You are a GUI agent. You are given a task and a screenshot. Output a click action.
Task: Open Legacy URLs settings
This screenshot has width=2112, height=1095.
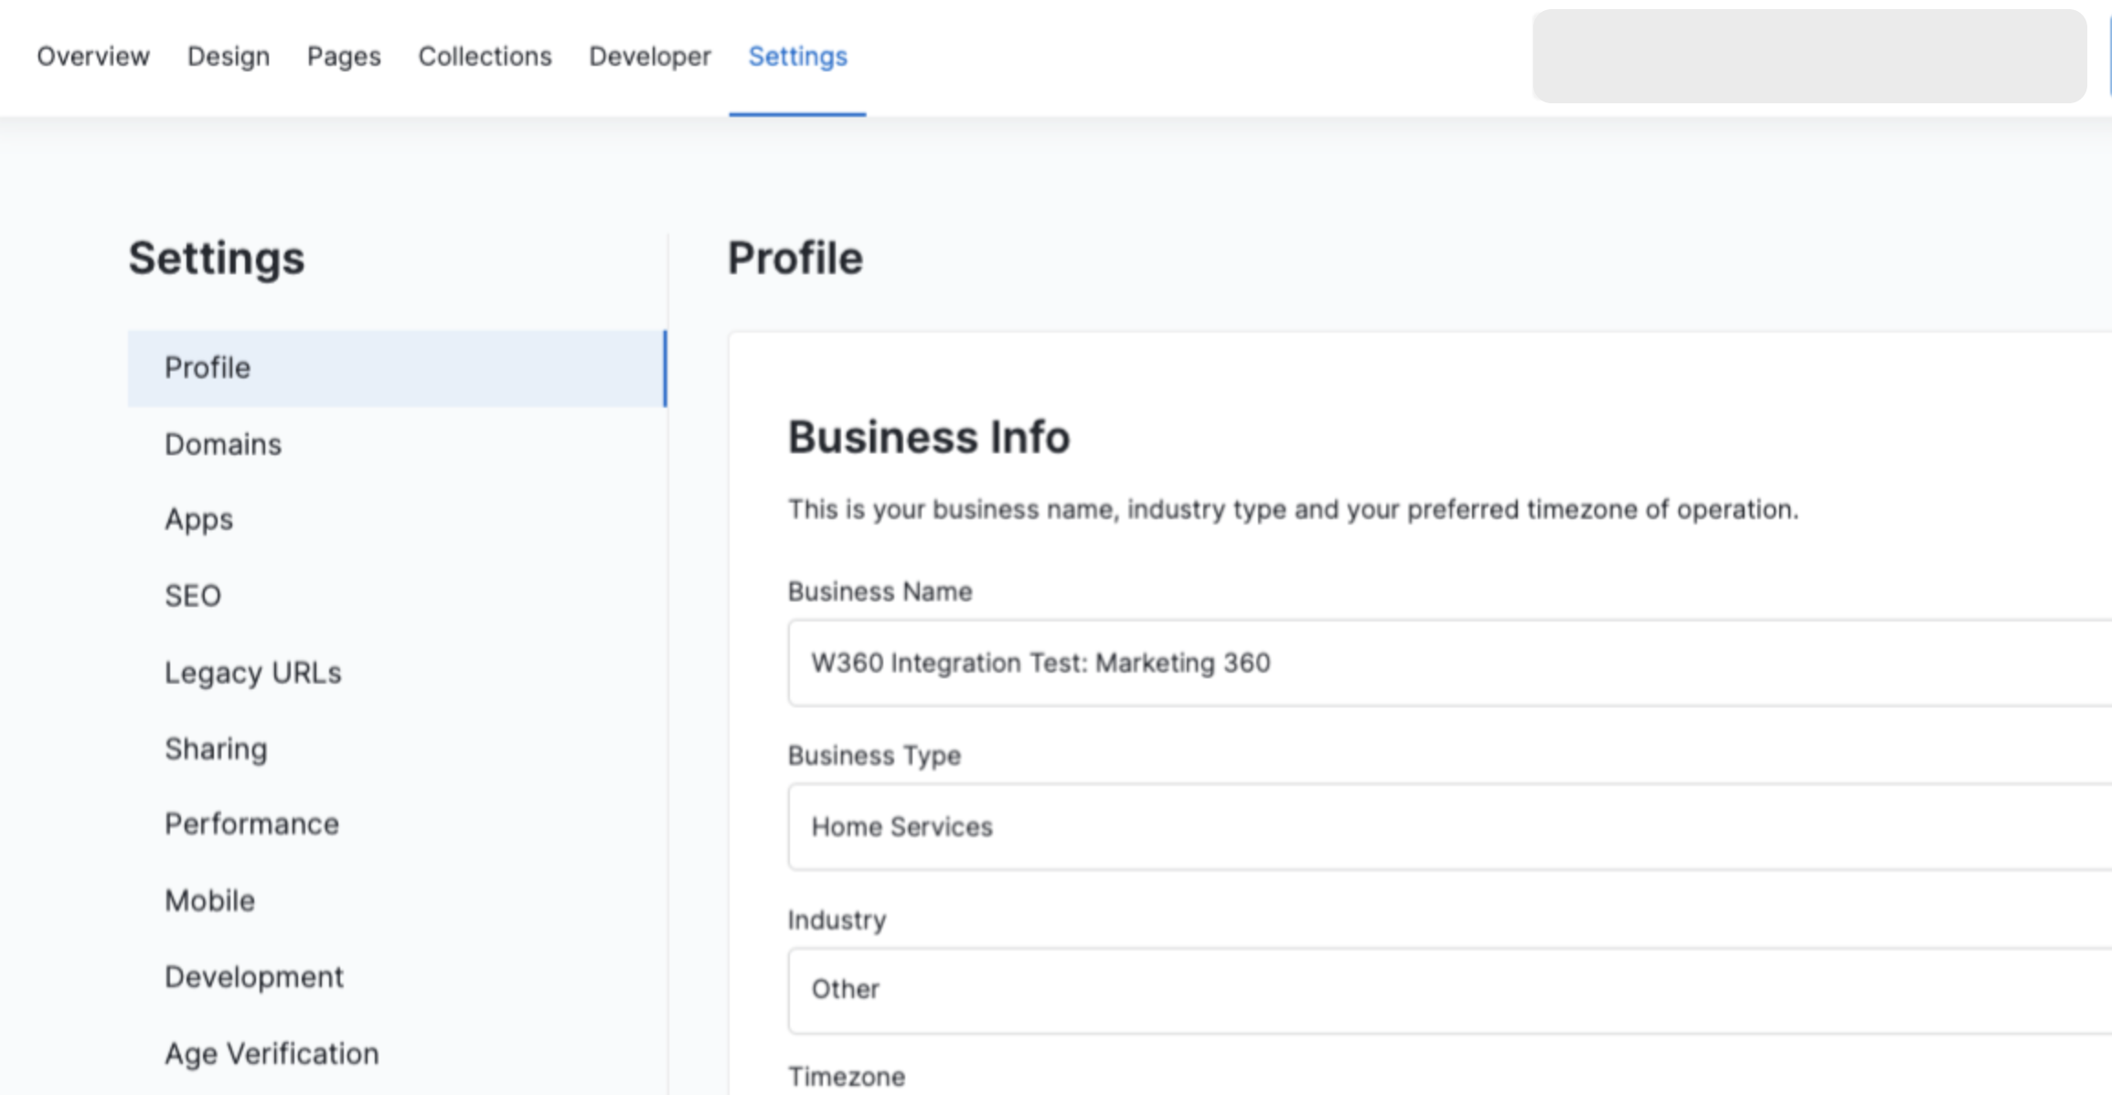[252, 673]
